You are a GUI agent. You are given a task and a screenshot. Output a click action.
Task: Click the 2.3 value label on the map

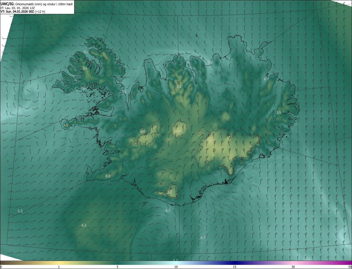tap(210, 141)
